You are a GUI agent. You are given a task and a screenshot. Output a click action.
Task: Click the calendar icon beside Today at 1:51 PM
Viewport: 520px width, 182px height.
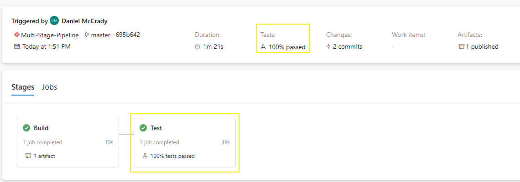(x=16, y=46)
